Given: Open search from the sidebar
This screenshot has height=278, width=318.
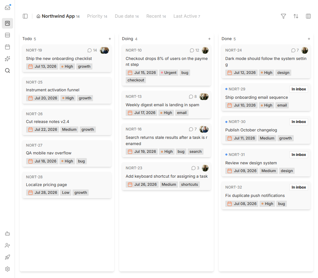Looking at the screenshot, I should point(7,71).
